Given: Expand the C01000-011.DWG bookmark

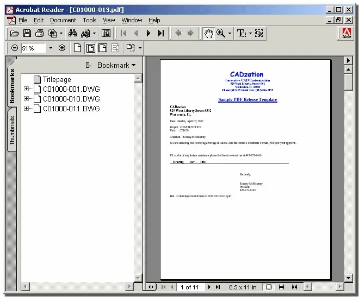Looking at the screenshot, I should (26, 108).
